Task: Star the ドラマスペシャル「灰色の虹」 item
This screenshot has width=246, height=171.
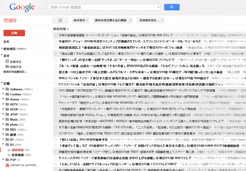Action: tap(56, 84)
